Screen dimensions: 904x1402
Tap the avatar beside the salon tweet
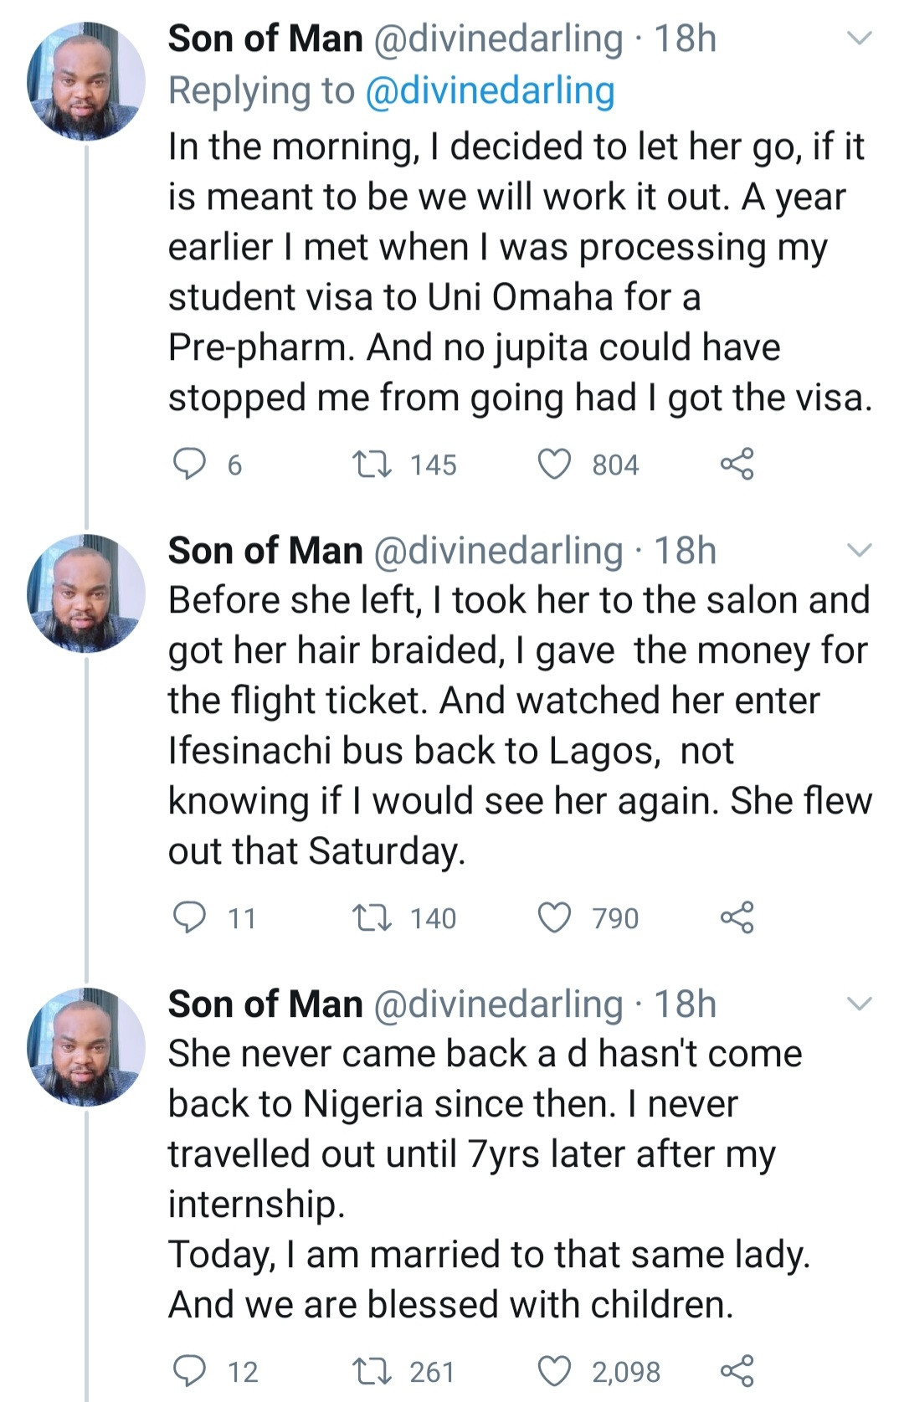click(x=86, y=593)
